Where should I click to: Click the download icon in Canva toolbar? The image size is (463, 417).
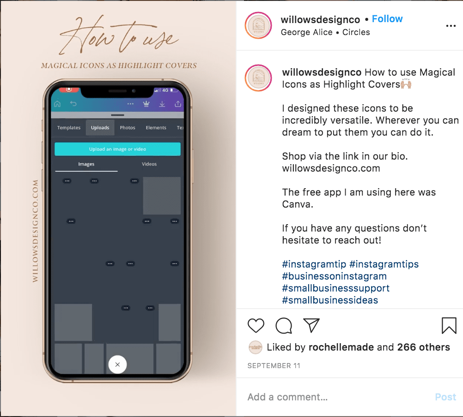162,104
